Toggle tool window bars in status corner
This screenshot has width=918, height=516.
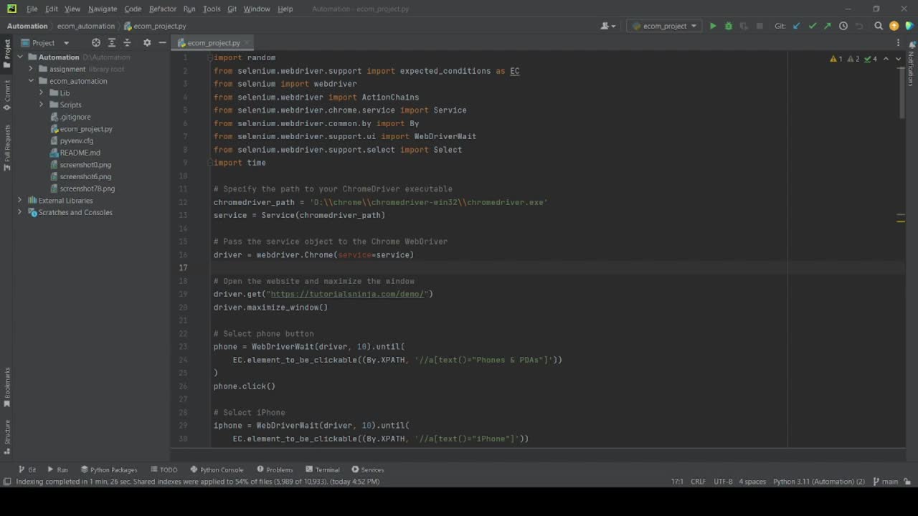click(6, 482)
